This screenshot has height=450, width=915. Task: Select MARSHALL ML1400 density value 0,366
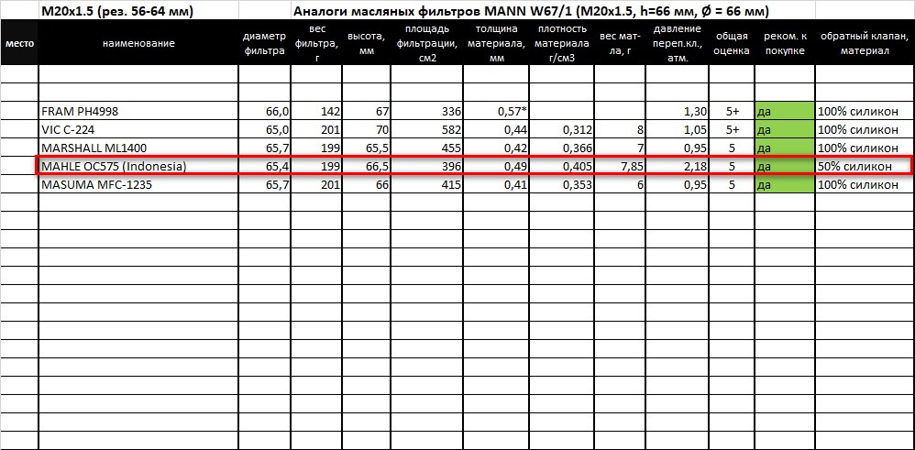[x=562, y=148]
